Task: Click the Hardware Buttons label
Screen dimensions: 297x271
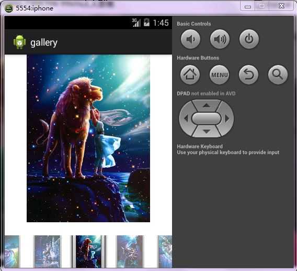Action: click(x=198, y=58)
